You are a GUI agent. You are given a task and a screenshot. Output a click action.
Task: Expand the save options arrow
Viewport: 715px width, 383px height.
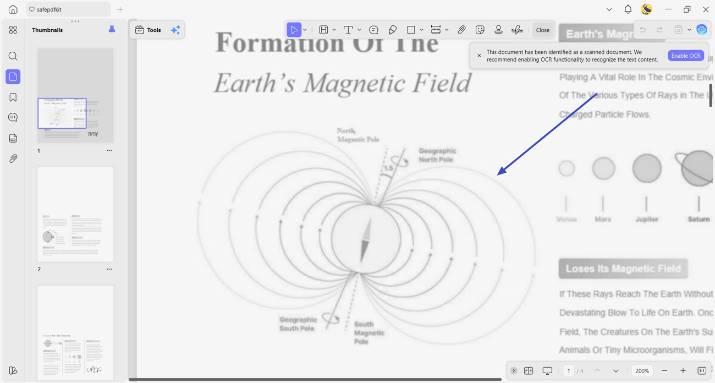click(x=689, y=30)
